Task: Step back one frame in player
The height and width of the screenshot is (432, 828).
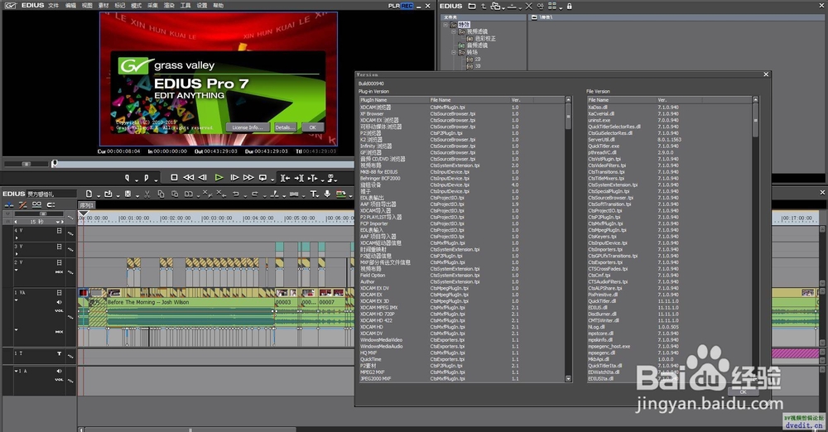Action: [x=203, y=178]
